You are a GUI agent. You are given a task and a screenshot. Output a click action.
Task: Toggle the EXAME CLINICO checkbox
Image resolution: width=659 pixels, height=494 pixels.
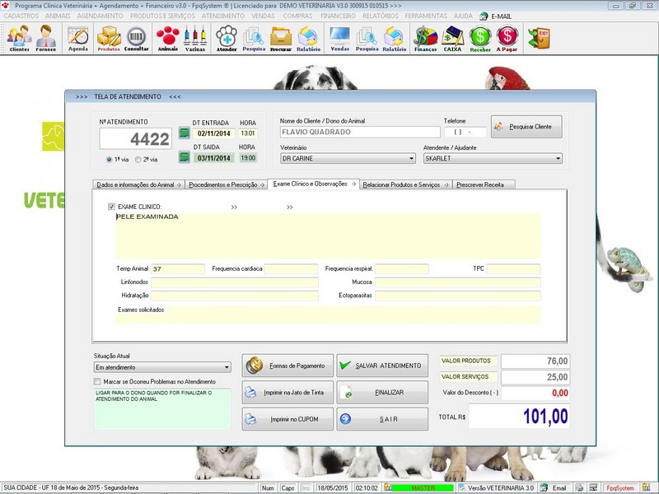(111, 207)
